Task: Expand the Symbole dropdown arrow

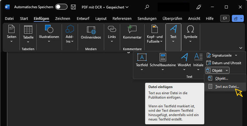Action: (190, 41)
